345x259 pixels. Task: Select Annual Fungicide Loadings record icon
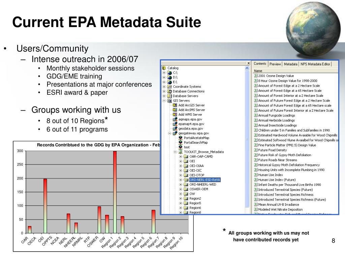255,115
